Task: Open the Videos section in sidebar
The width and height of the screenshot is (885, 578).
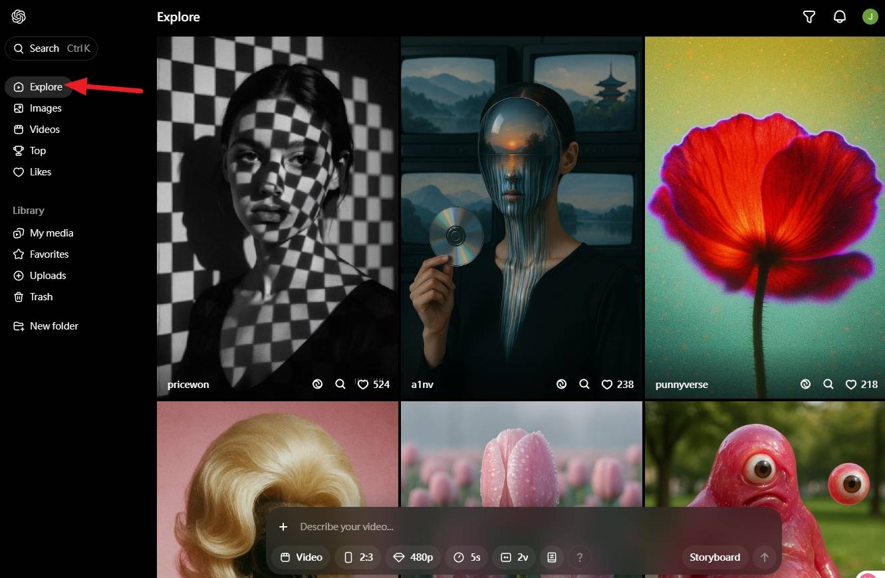Action: coord(45,130)
